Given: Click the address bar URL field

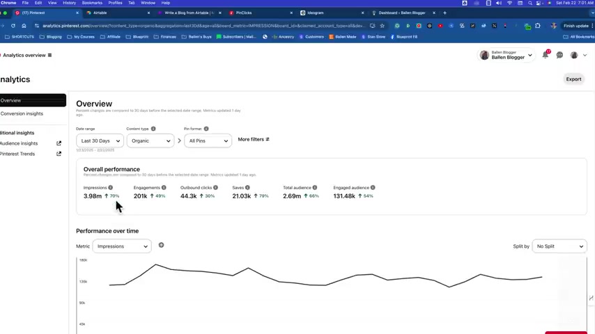Looking at the screenshot, I should tap(203, 26).
